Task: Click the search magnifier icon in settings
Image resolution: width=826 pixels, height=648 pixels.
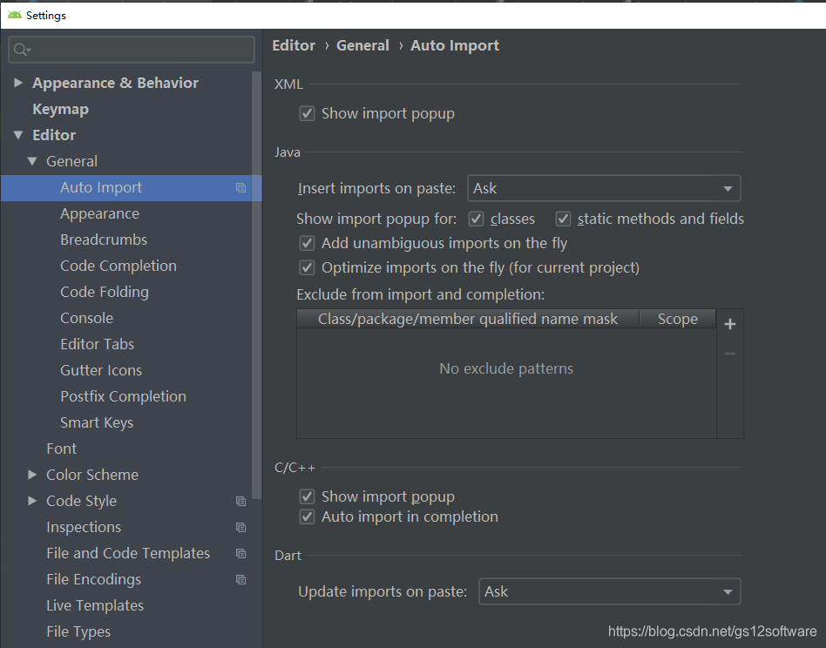Action: (x=21, y=50)
